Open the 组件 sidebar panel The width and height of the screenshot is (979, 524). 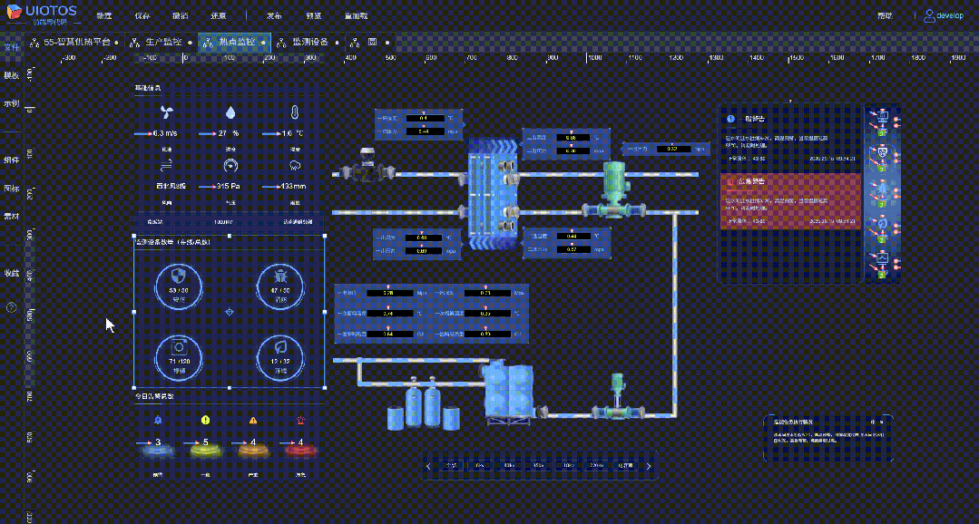coord(11,160)
